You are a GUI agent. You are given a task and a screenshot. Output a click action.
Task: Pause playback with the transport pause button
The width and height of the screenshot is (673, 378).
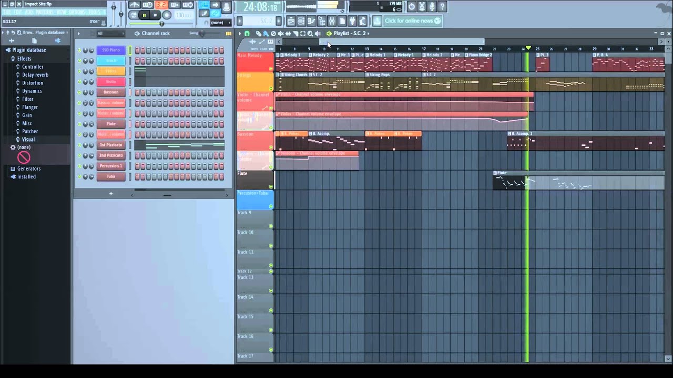144,15
